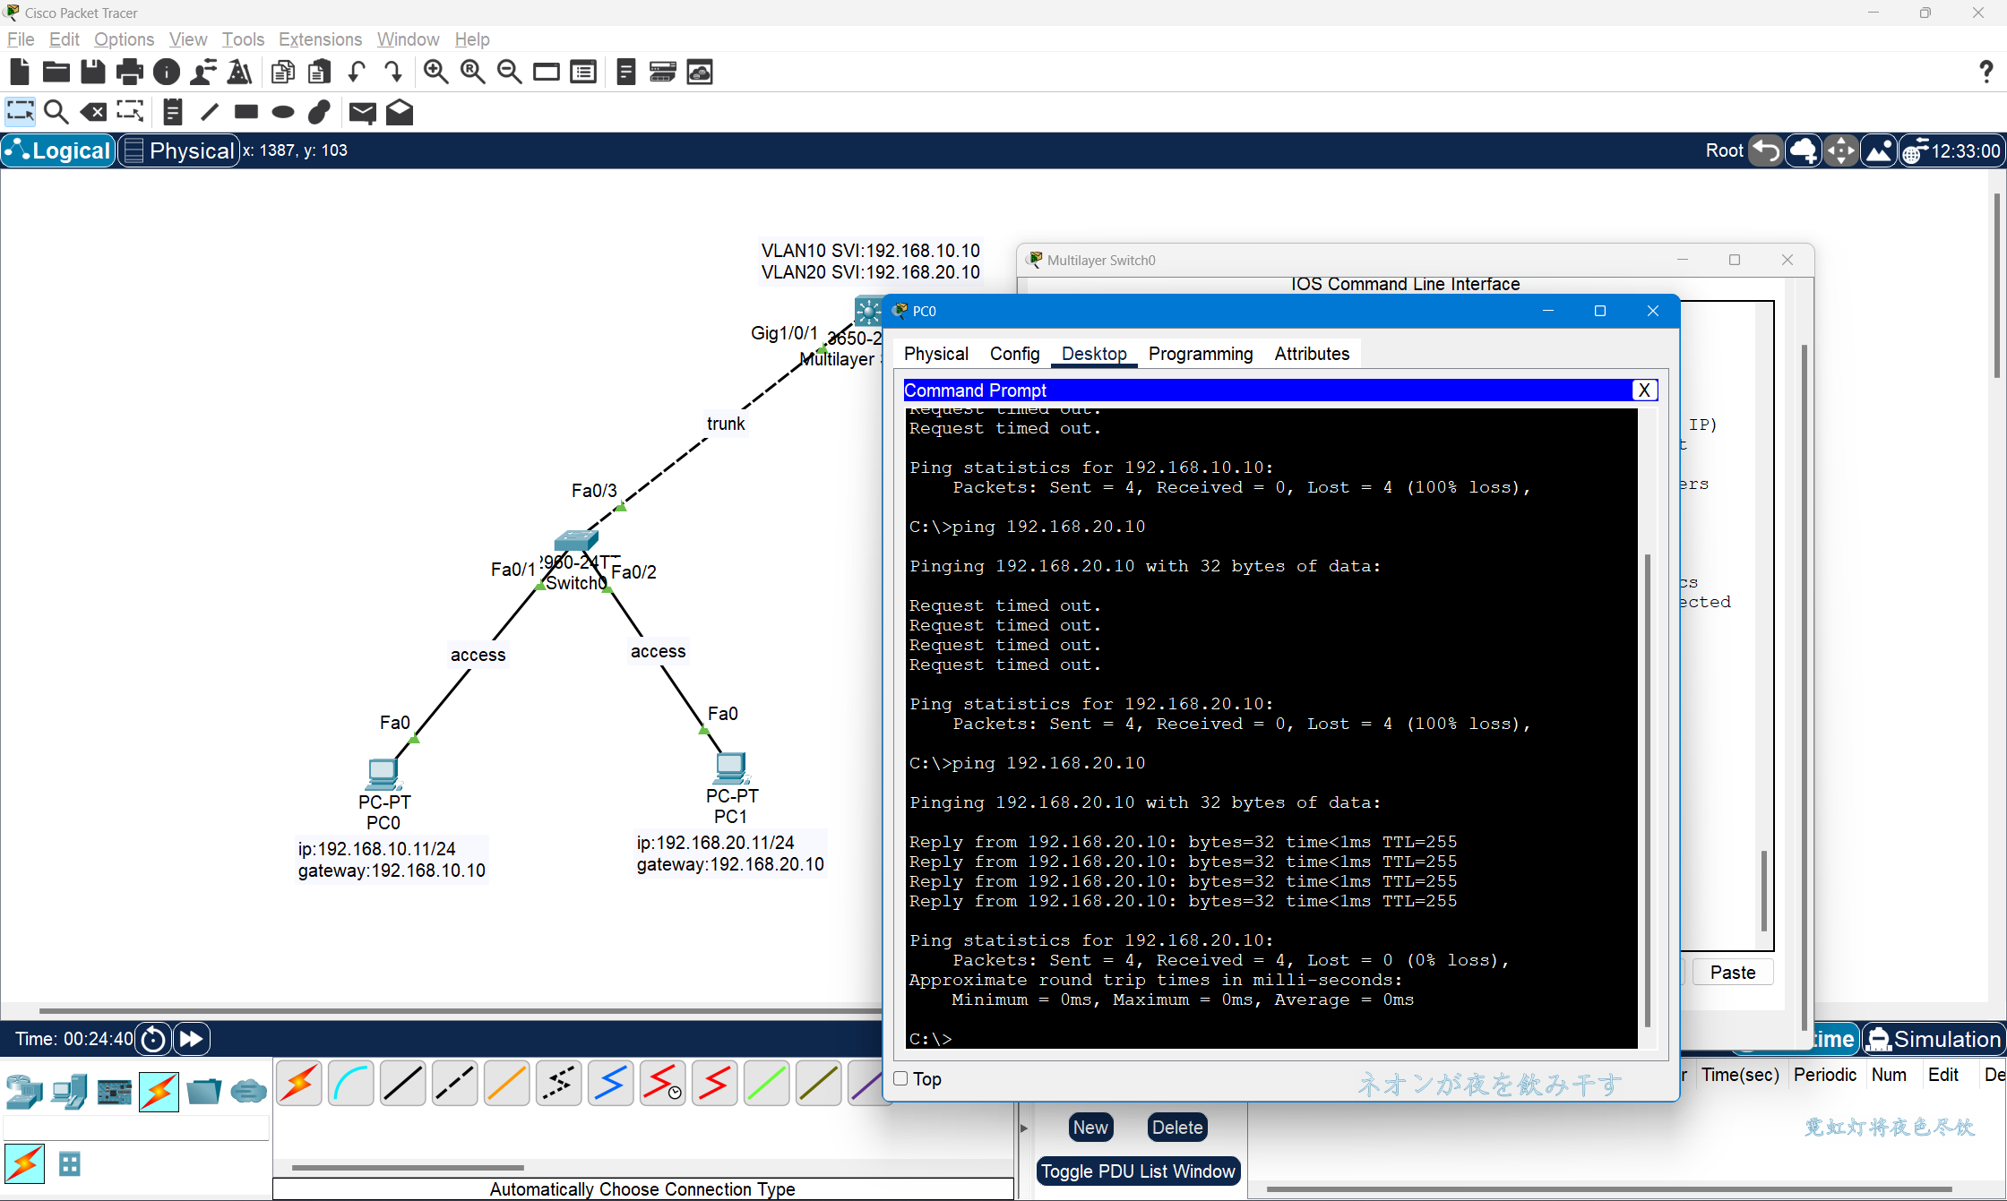
Task: Select the console cable
Action: coord(351,1084)
